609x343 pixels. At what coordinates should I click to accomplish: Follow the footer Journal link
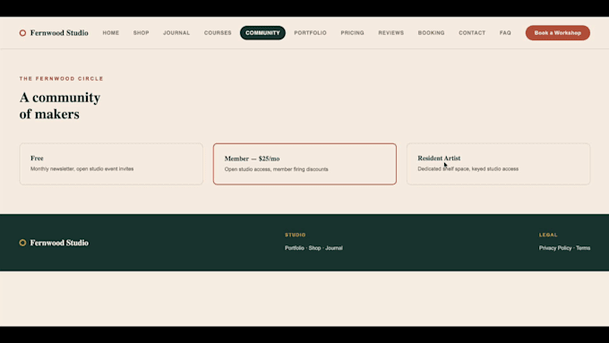pos(334,248)
